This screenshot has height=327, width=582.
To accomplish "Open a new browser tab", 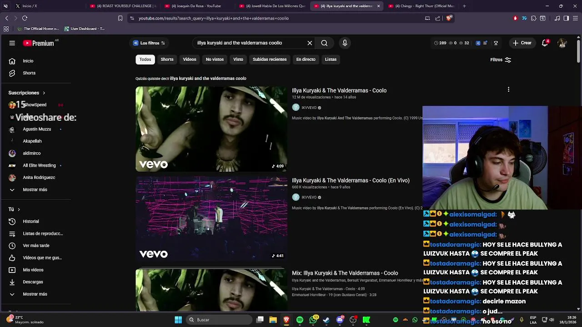I will click(464, 6).
